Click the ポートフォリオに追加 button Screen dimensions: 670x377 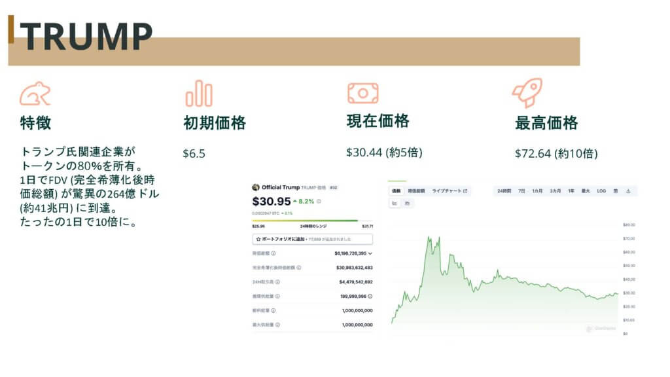[x=312, y=240]
